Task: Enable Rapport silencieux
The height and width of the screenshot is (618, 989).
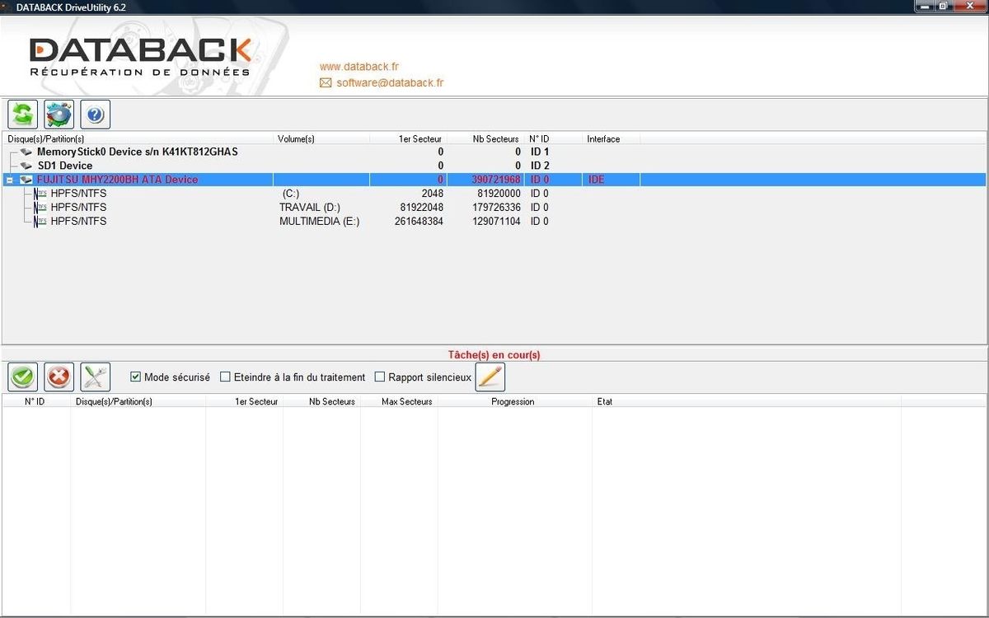Action: click(380, 377)
